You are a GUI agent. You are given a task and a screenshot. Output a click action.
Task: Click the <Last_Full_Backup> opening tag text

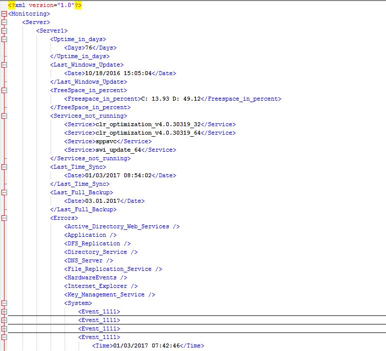pos(82,192)
